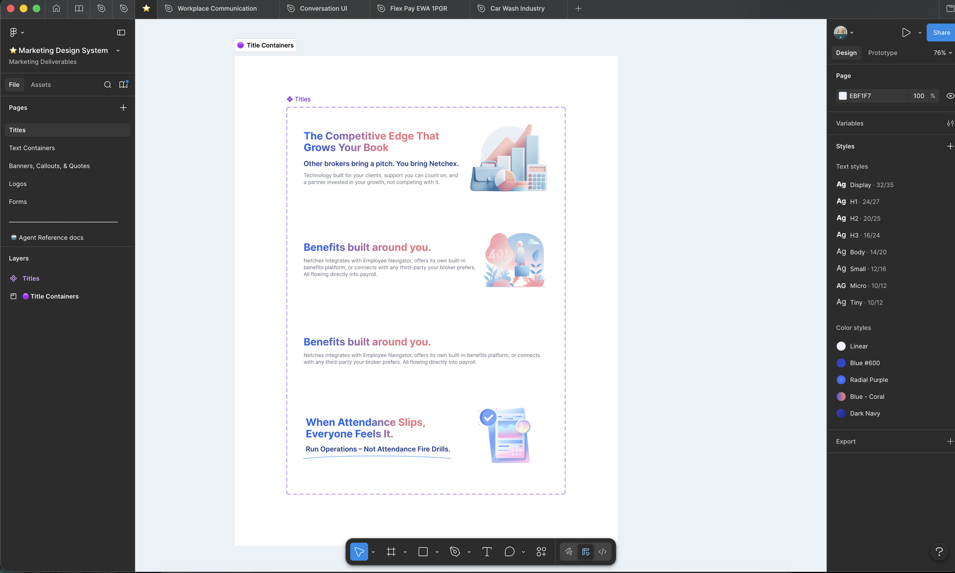This screenshot has width=955, height=573.
Task: Open the Text Containers page
Action: [x=32, y=148]
